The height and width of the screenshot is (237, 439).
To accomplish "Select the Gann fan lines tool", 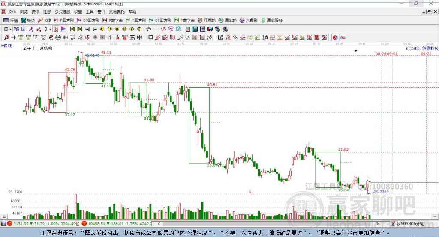I will pyautogui.click(x=158, y=38).
